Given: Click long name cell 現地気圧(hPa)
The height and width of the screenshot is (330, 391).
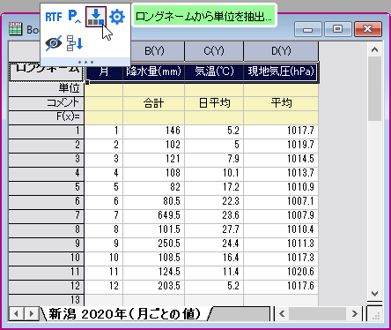Looking at the screenshot, I should [x=281, y=71].
